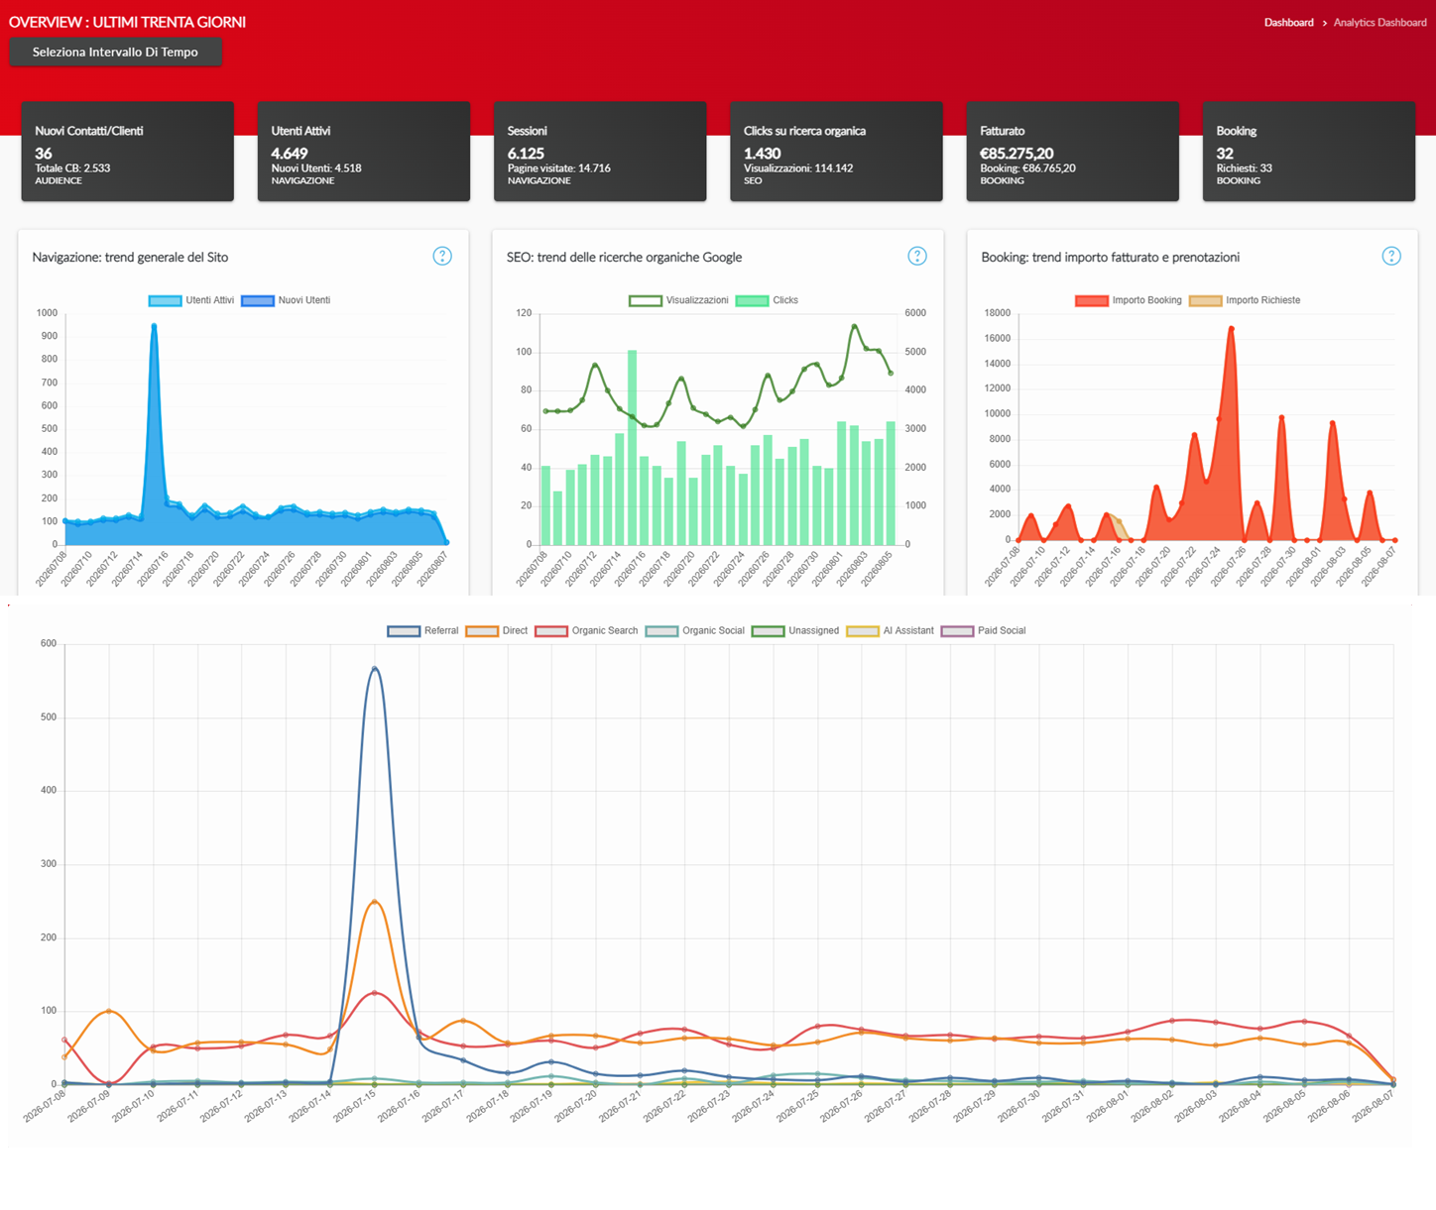Open the Utenti Attivi summary card
Image resolution: width=1436 pixels, height=1210 pixels.
coord(364,152)
